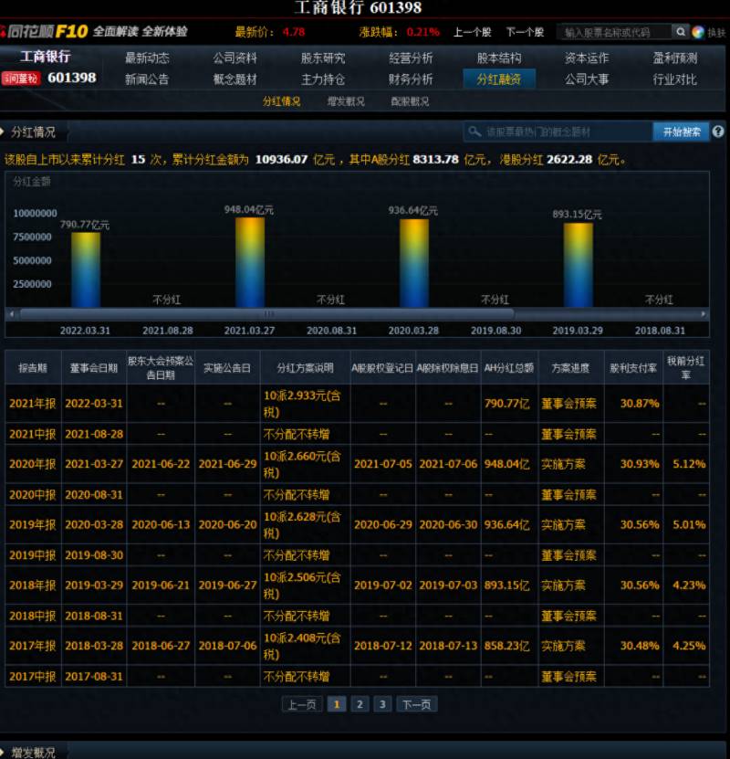Viewport: 730px width, 759px height.
Task: Select the 增发概况 sub-tab
Action: pyautogui.click(x=346, y=101)
